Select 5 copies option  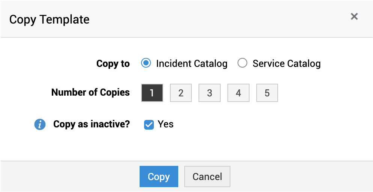pyautogui.click(x=267, y=93)
